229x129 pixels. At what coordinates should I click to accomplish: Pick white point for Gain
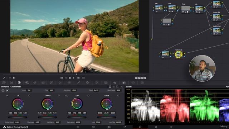tap(67, 96)
